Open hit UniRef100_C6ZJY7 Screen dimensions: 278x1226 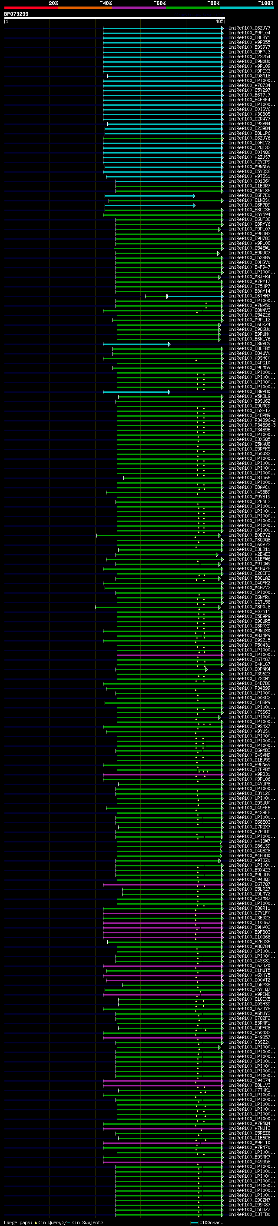(249, 28)
